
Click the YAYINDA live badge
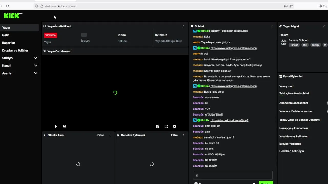pos(50,35)
